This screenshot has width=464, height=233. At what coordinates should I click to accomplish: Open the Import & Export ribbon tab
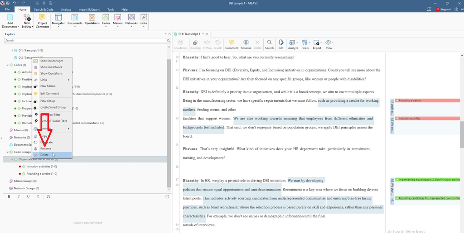pos(89,10)
